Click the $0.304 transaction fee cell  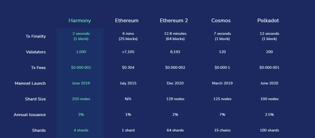click(x=128, y=68)
